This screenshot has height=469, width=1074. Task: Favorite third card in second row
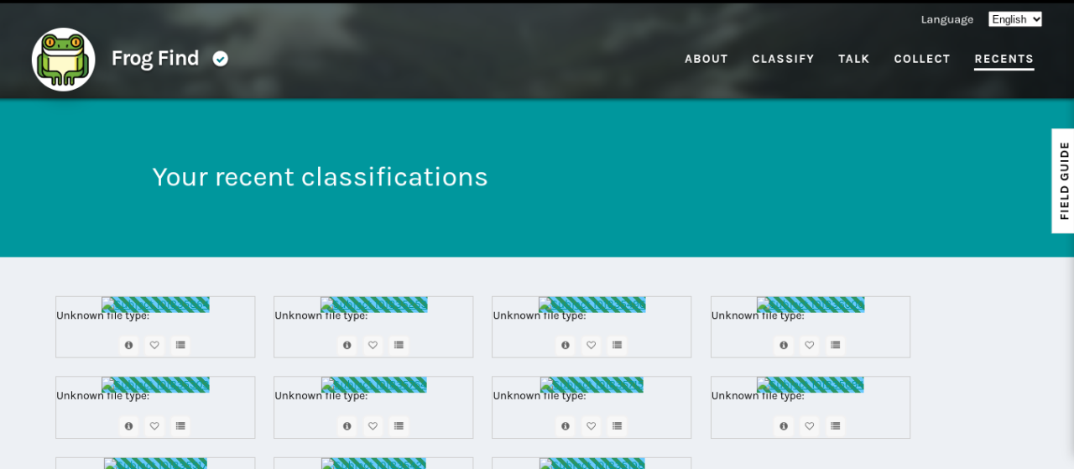pyautogui.click(x=591, y=425)
